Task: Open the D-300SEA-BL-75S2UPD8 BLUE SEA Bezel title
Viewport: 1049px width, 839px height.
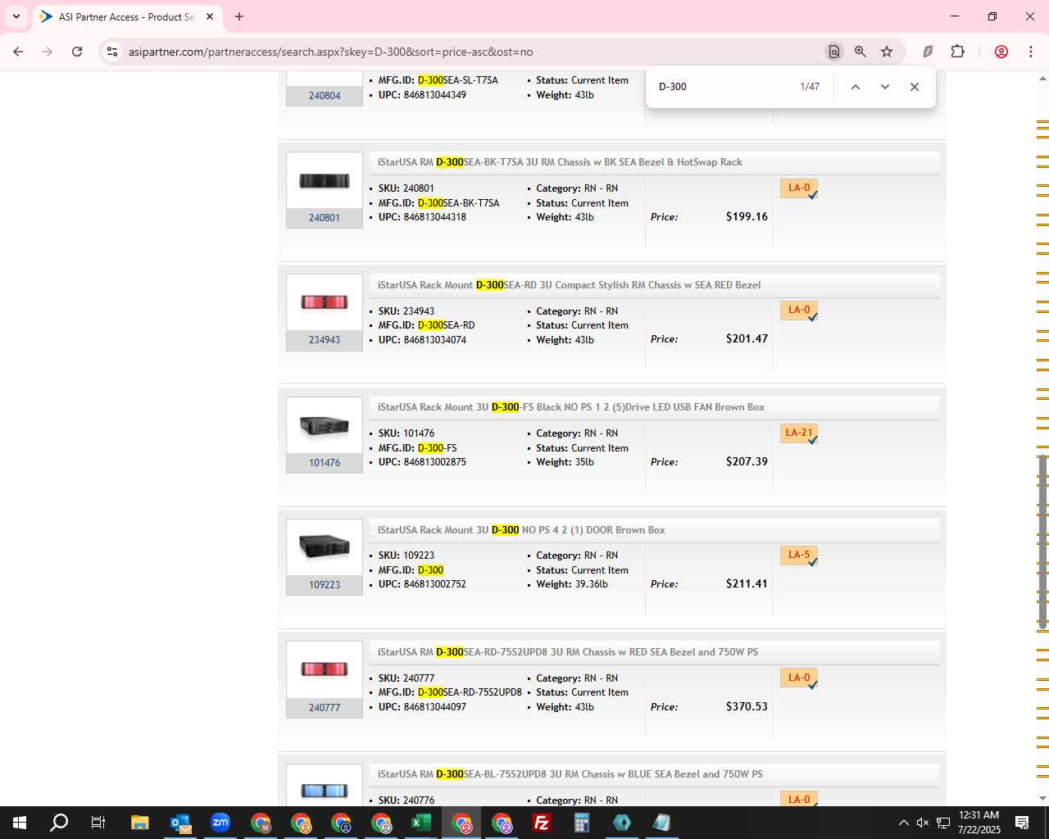Action: 570,774
